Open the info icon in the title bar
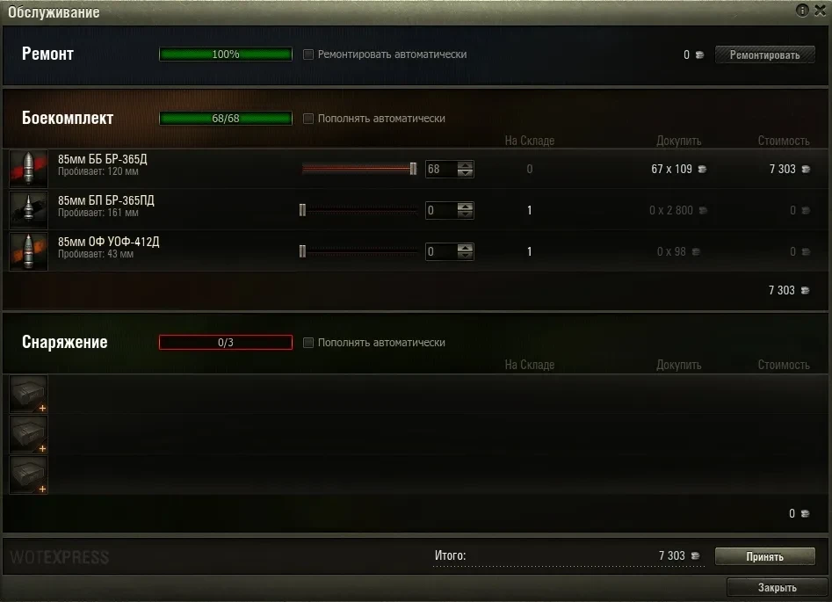The width and height of the screenshot is (832, 602). click(x=802, y=10)
